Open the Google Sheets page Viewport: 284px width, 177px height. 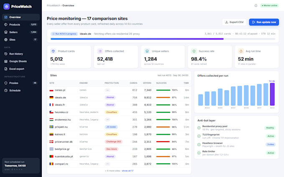(x=21, y=61)
